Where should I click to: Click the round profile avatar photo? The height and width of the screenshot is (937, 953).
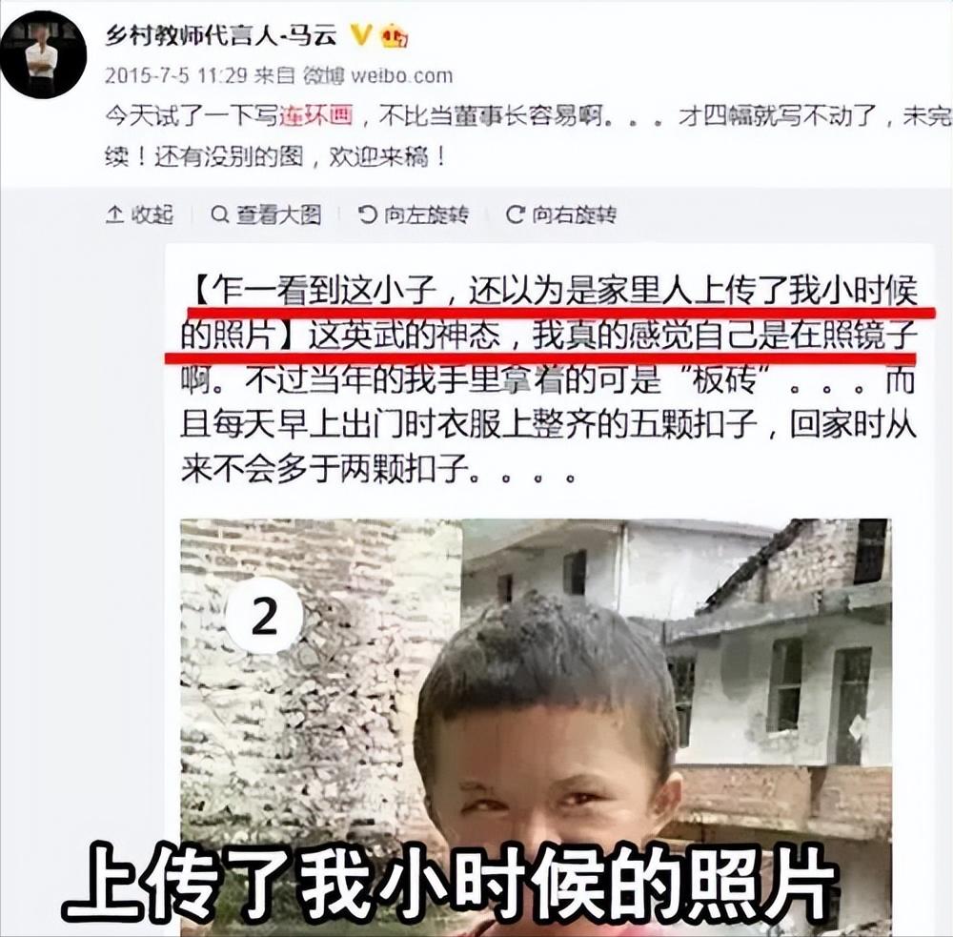tap(43, 54)
